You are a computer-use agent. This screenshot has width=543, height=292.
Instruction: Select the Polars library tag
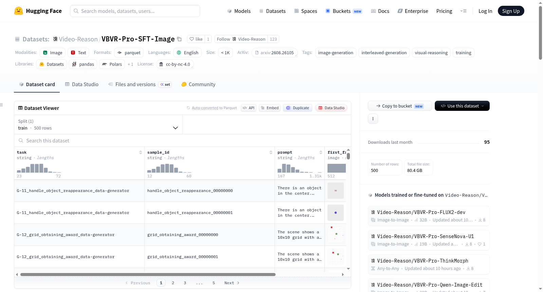(x=112, y=64)
